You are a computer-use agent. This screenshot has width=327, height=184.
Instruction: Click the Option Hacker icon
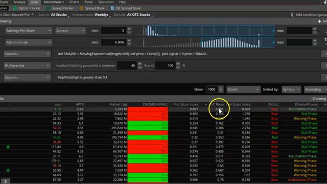click(15, 8)
